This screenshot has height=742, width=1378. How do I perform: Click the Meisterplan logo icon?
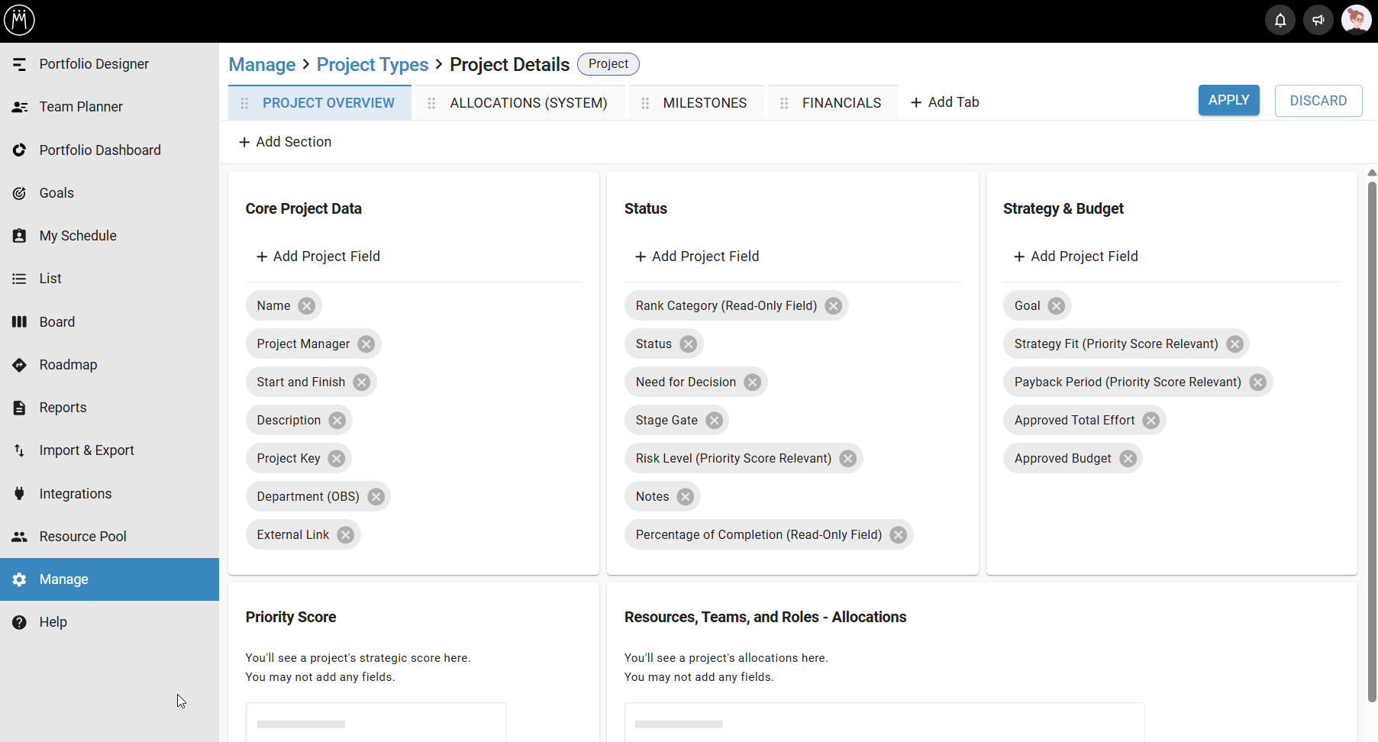pos(19,20)
